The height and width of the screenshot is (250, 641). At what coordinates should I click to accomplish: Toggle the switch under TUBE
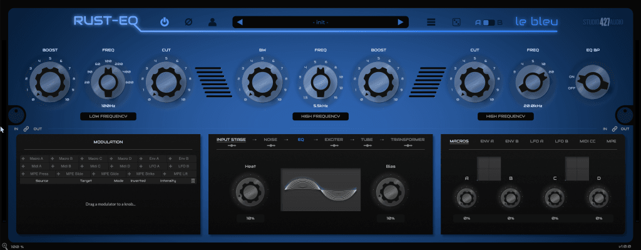pos(367,145)
